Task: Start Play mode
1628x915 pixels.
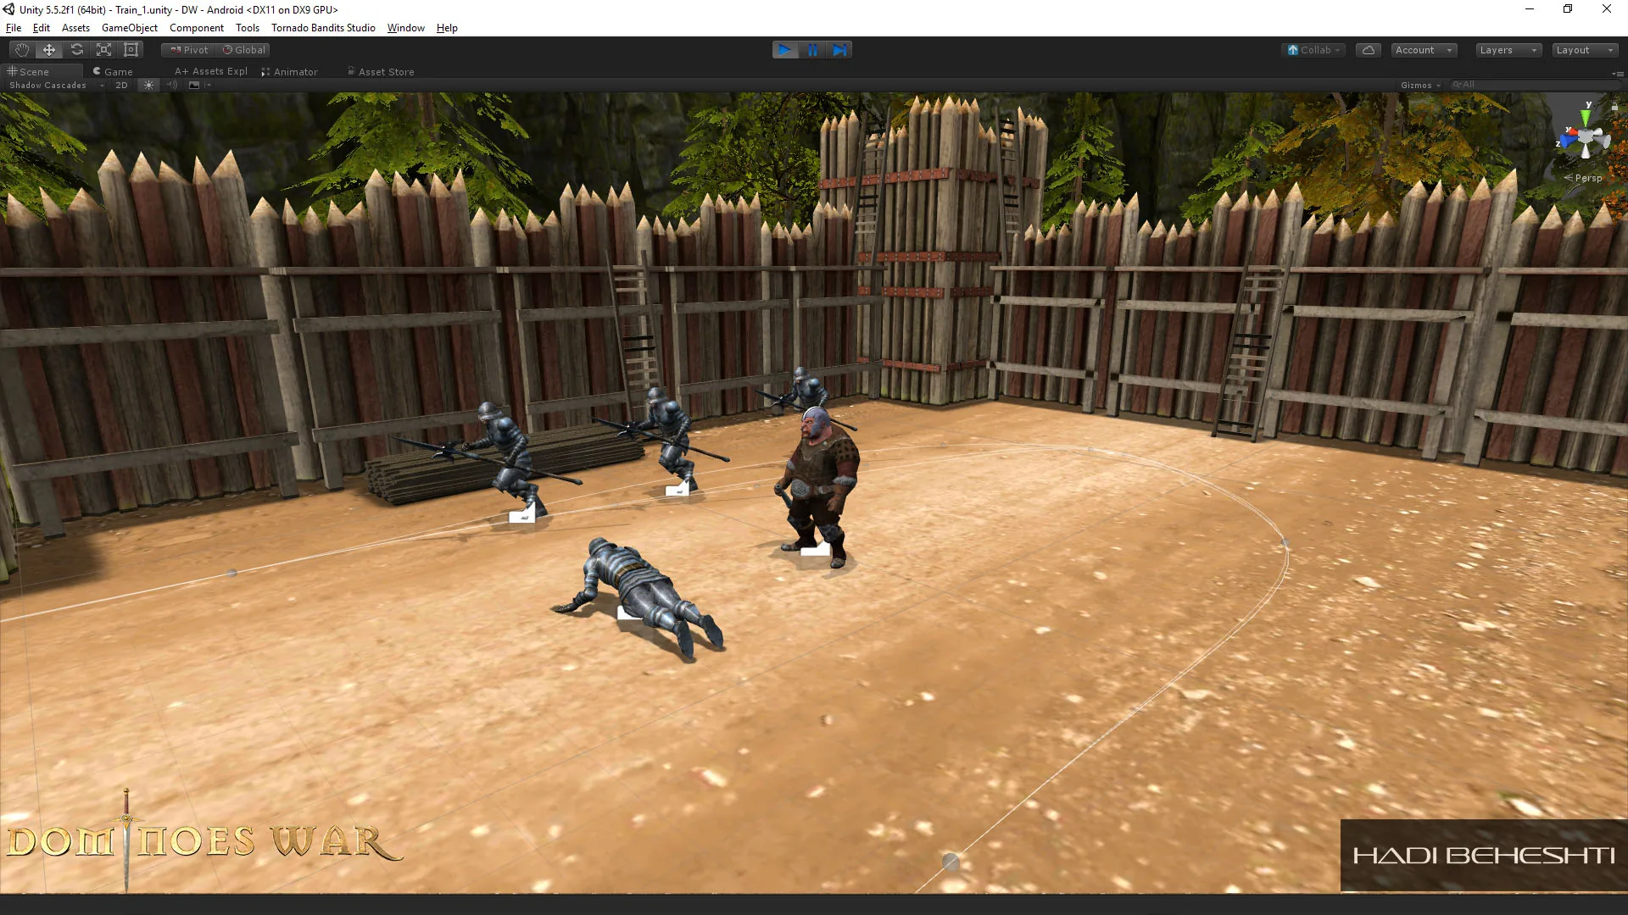Action: (785, 50)
